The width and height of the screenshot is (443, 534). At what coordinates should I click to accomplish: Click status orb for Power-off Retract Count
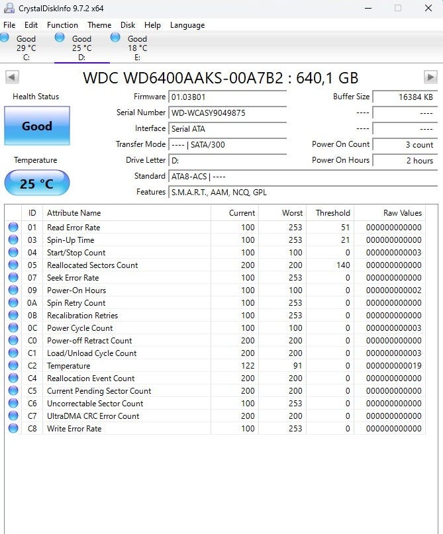[13, 340]
